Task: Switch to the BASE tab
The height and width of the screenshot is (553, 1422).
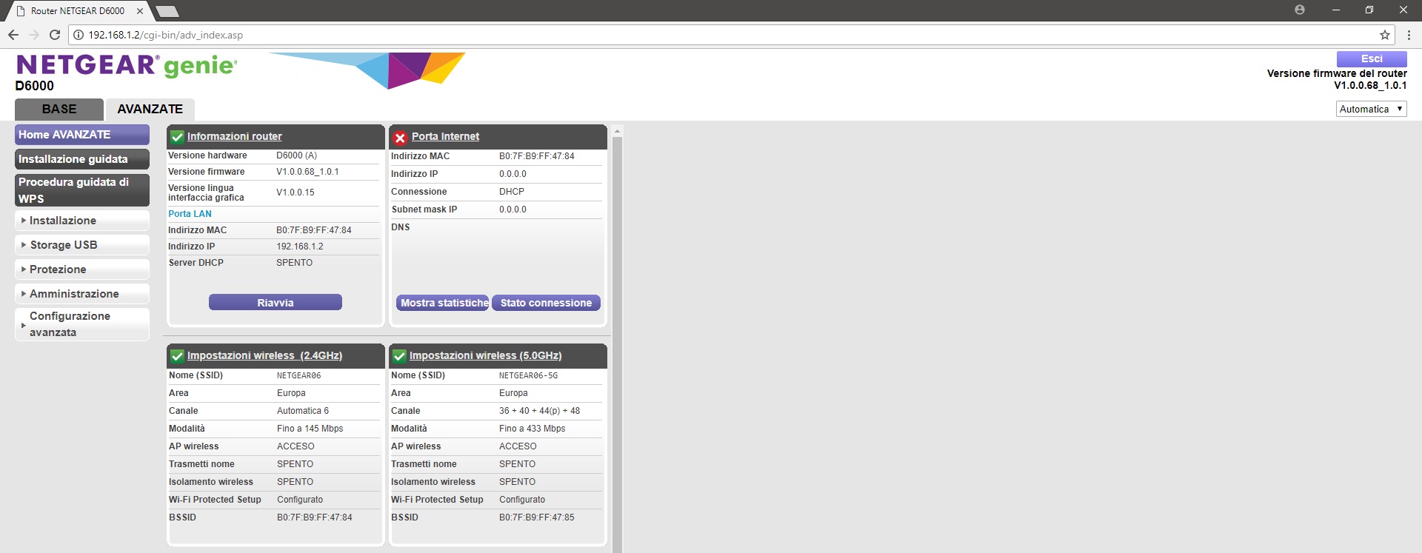Action: click(x=59, y=109)
